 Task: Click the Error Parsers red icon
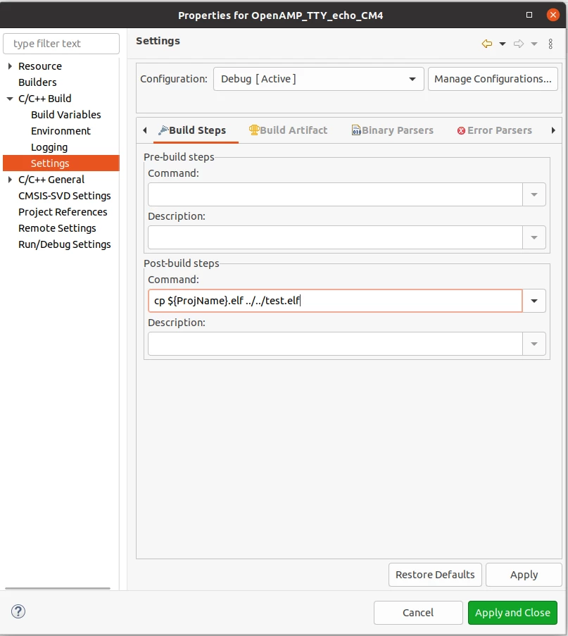(x=461, y=130)
